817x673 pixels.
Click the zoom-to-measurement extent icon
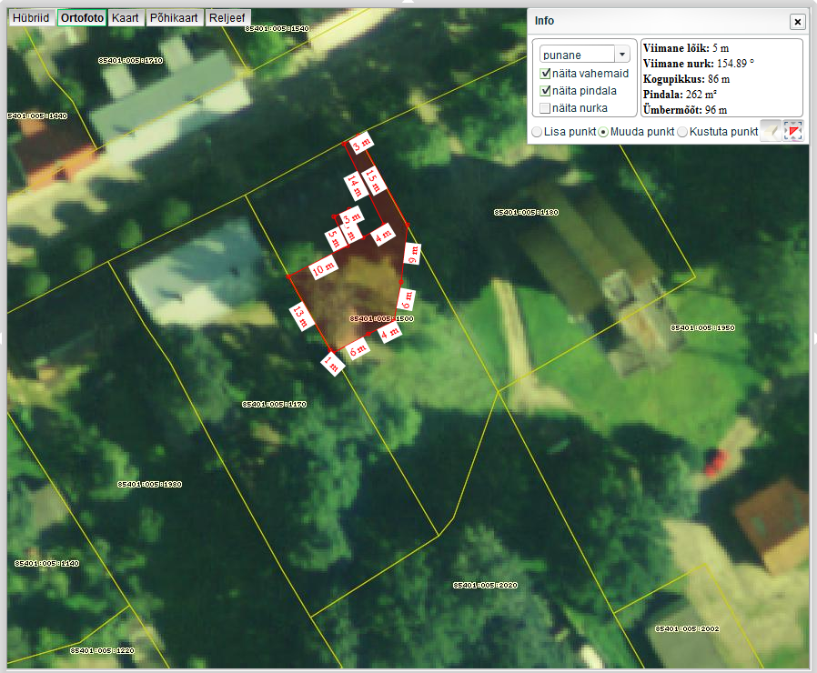(x=793, y=132)
